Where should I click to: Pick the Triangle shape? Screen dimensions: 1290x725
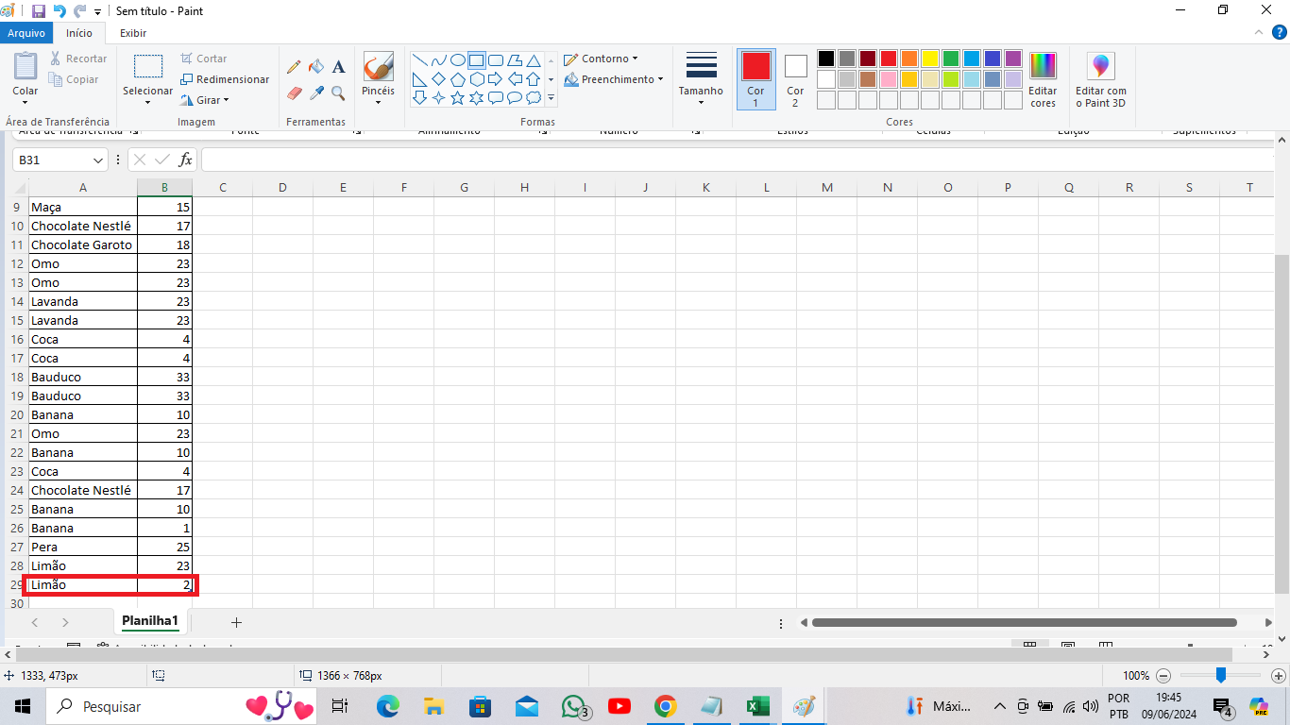click(534, 60)
